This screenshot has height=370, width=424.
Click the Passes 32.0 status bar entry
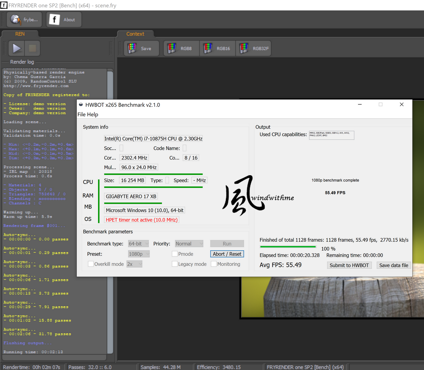point(90,367)
